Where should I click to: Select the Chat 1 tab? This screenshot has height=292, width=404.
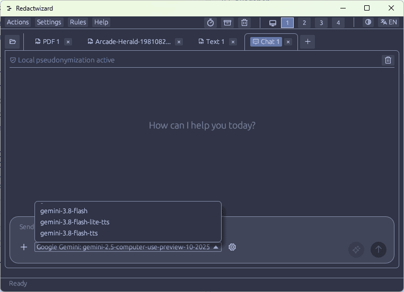tap(266, 42)
